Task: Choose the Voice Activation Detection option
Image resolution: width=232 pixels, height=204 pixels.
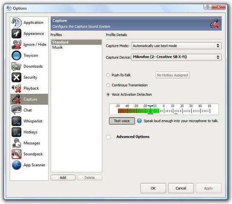Action: (x=108, y=94)
